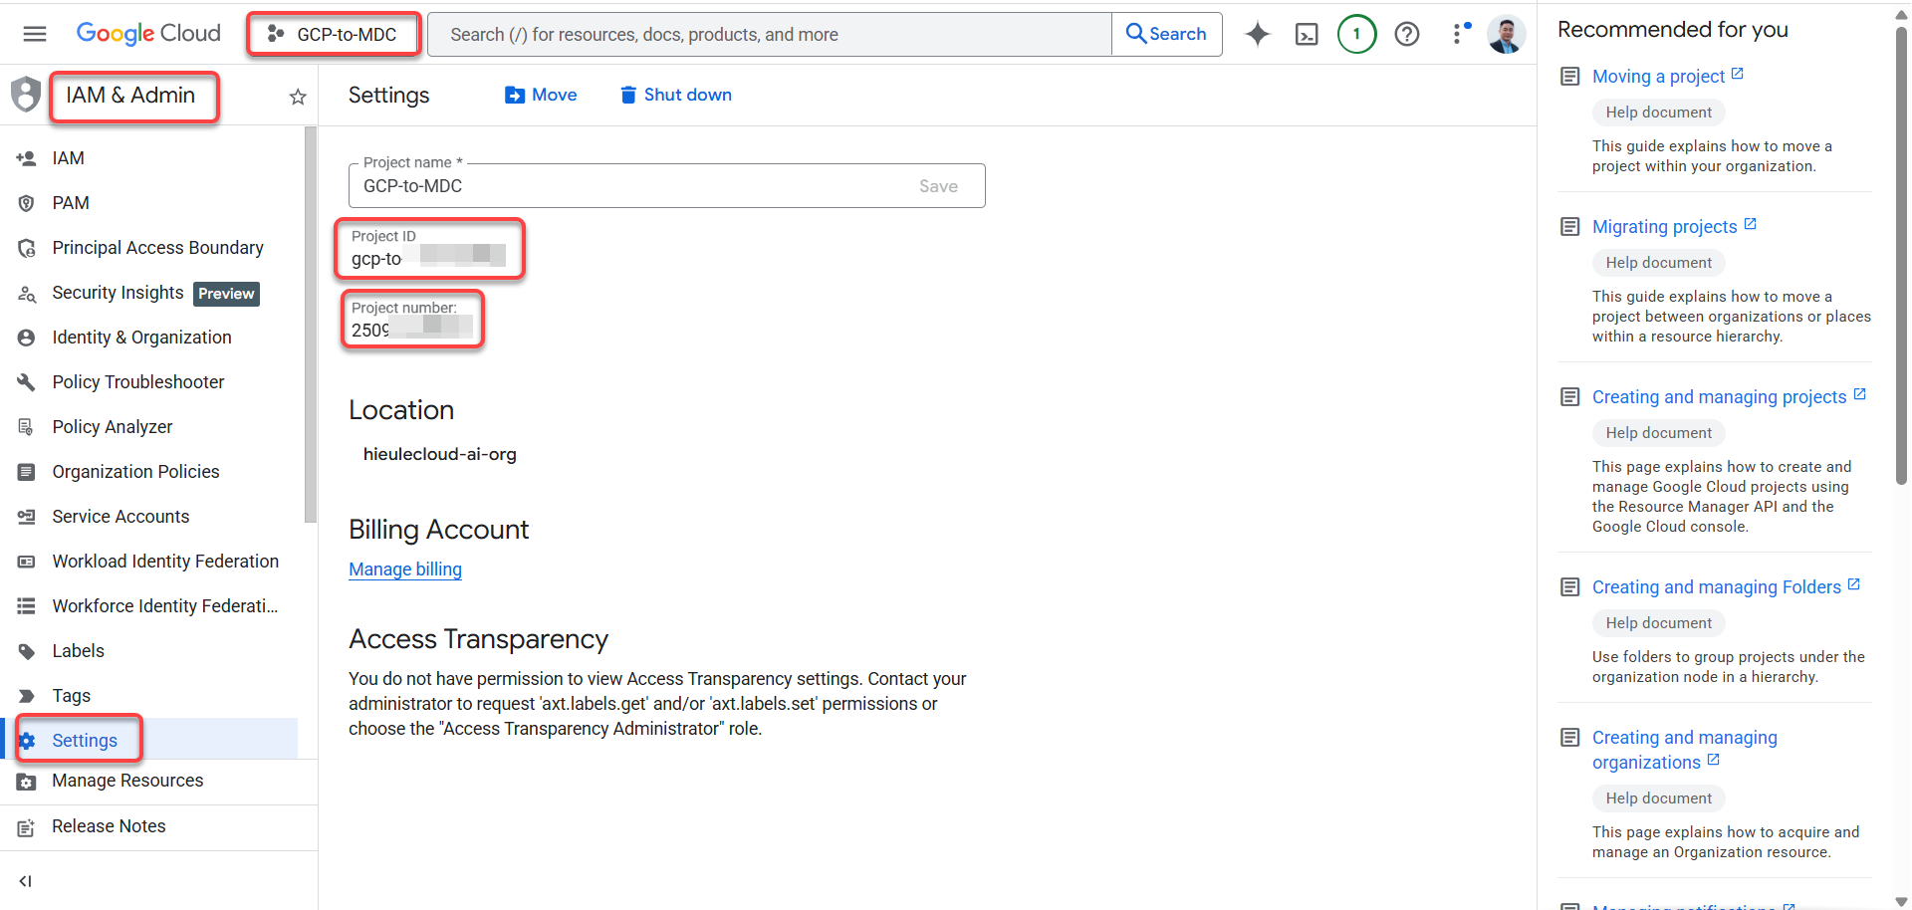Open Moving a project help document
Screen dimensions: 1912x910
pyautogui.click(x=1658, y=77)
